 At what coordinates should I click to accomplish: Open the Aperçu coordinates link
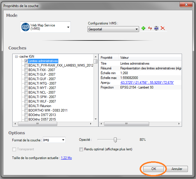click(147, 83)
